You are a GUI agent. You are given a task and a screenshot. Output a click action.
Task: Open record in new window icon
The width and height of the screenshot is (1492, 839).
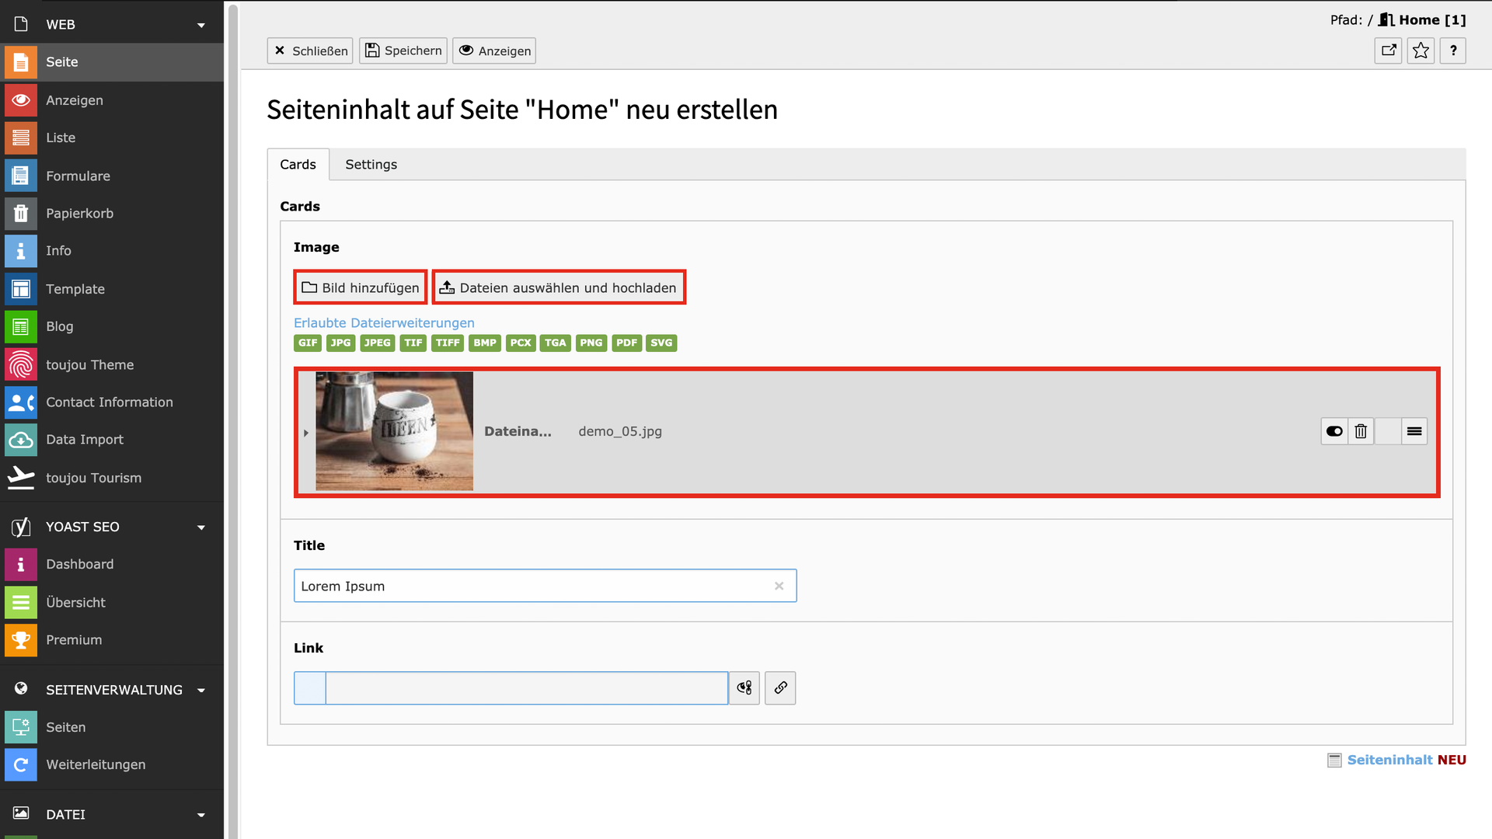[1388, 50]
